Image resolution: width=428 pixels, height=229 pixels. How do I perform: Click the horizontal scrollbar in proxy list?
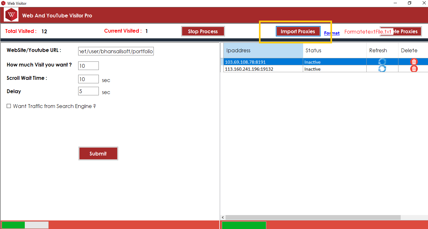(313, 217)
